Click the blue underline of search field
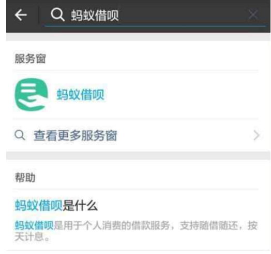The height and width of the screenshot is (254, 271). (x=155, y=26)
